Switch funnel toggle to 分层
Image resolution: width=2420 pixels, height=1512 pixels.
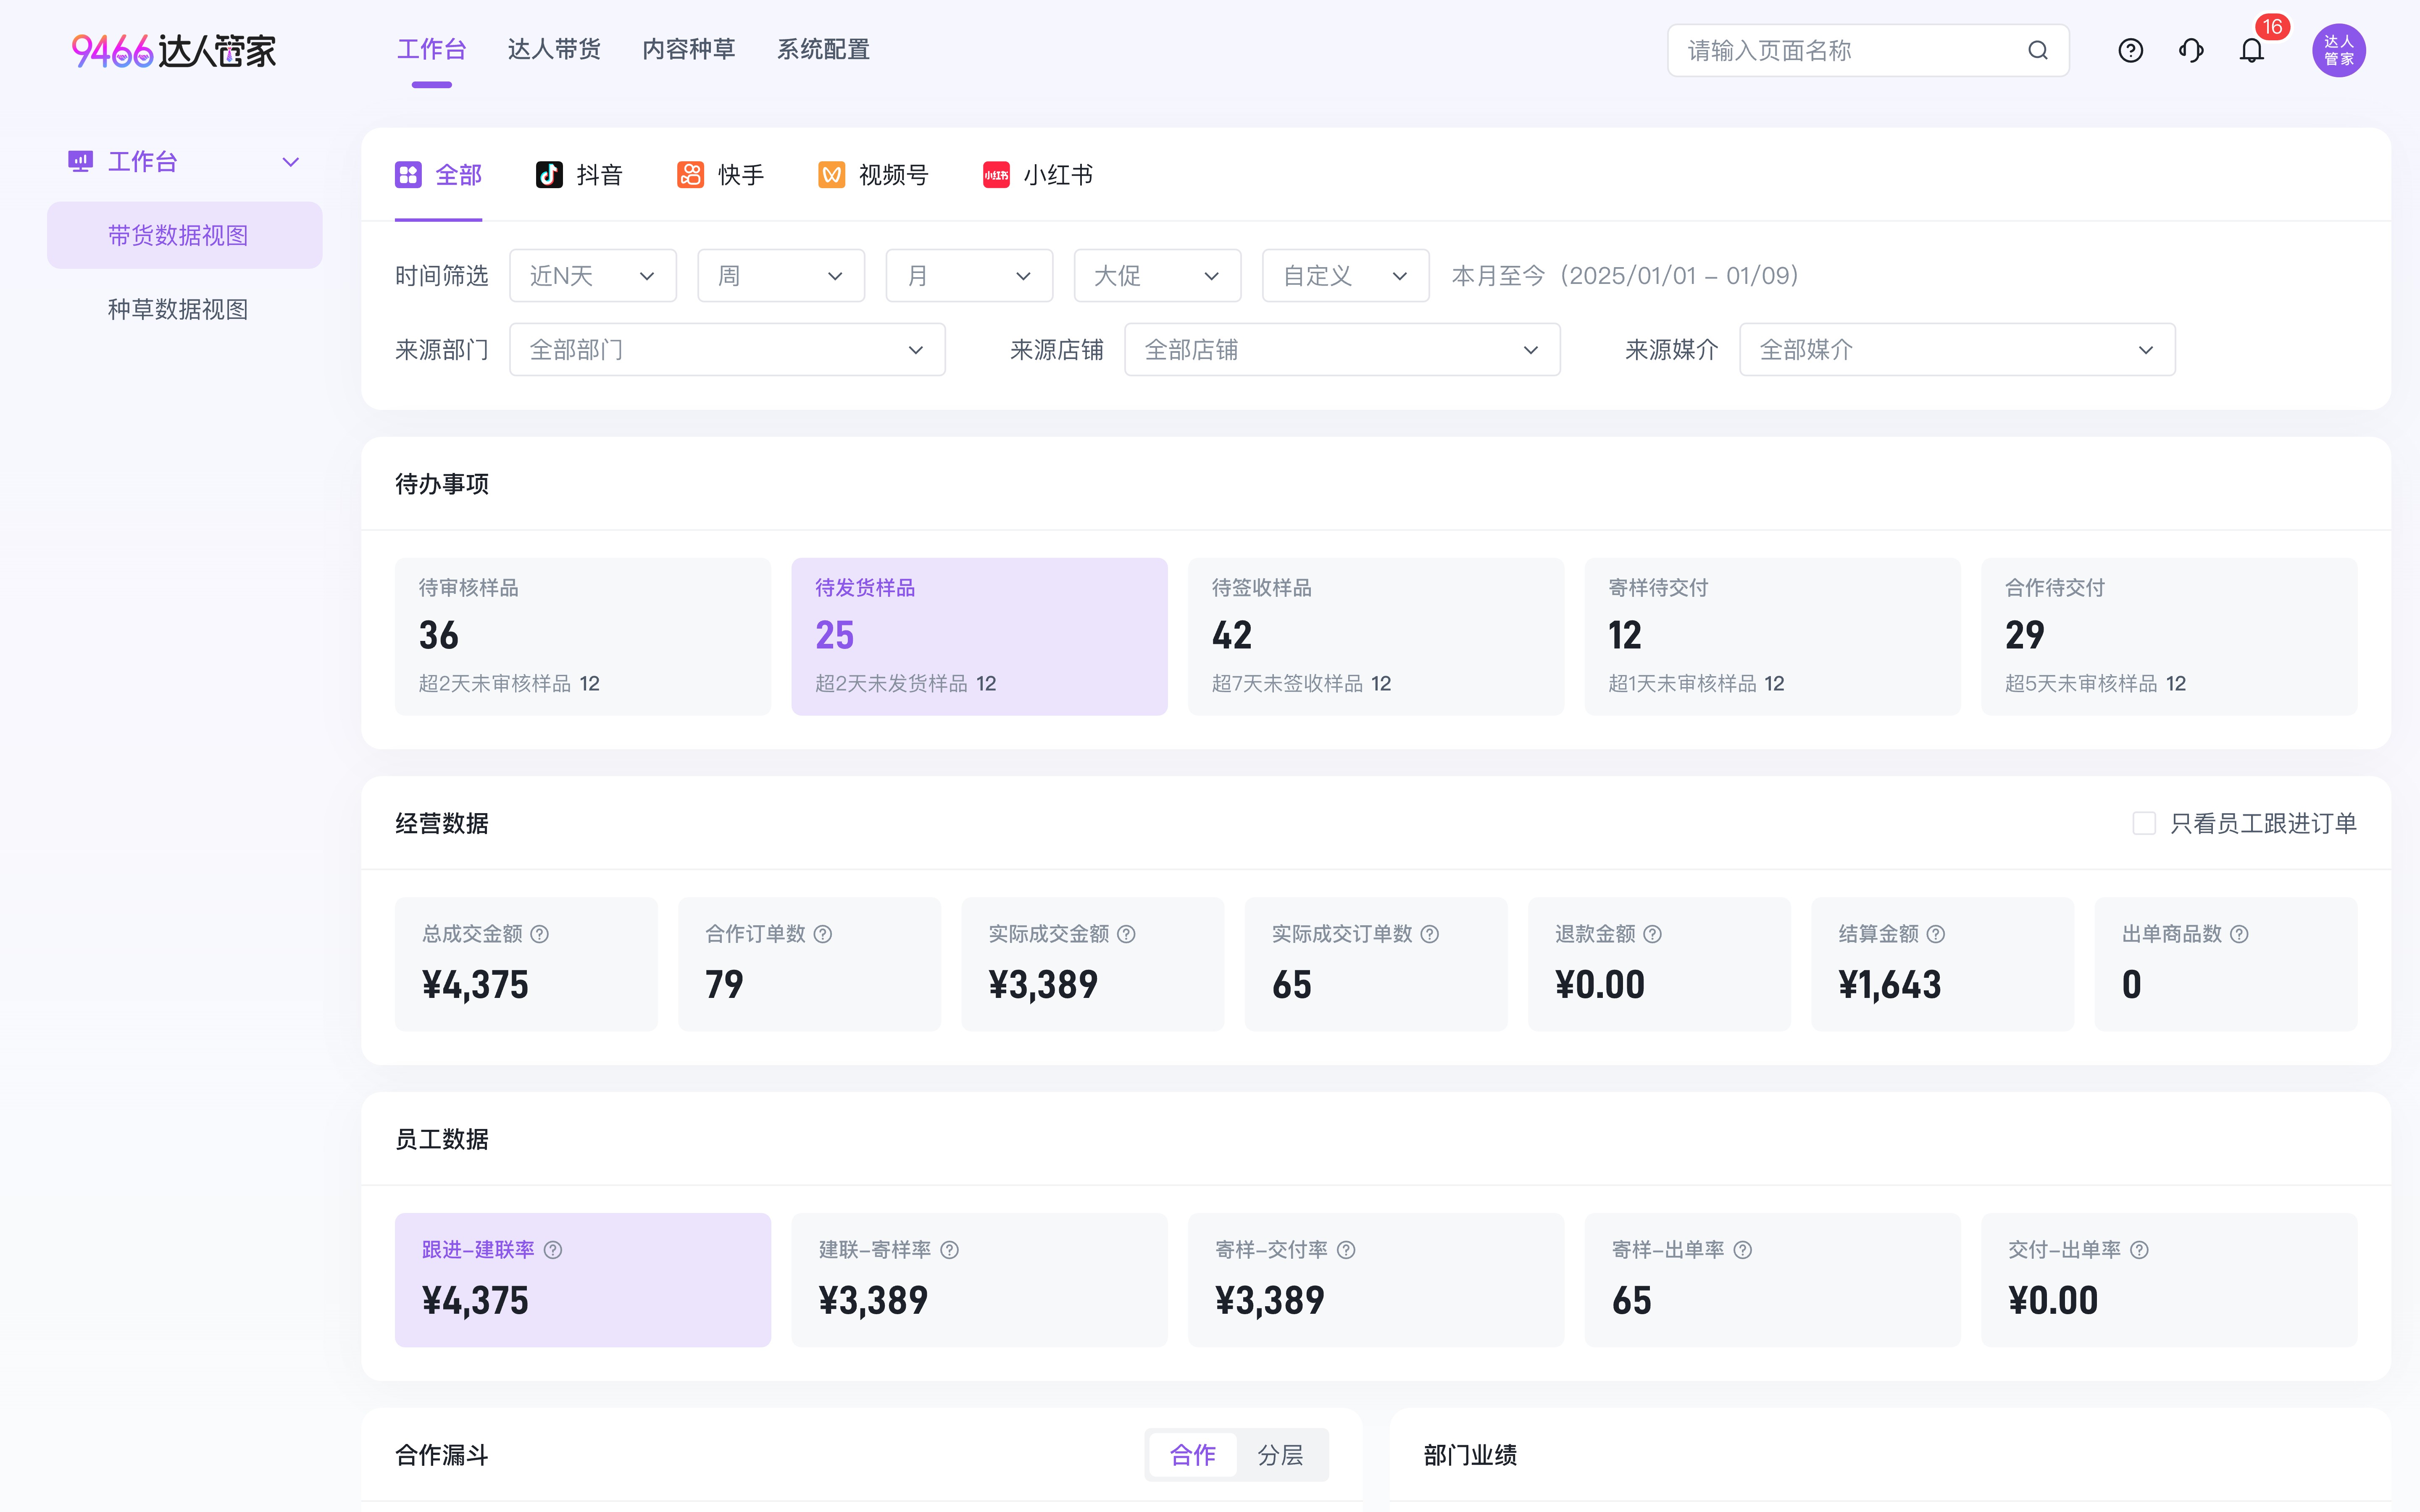(x=1280, y=1455)
